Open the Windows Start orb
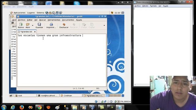 click(x=4, y=107)
